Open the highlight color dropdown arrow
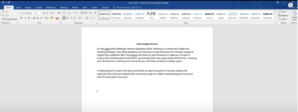298x112 pixels. tap(54, 18)
